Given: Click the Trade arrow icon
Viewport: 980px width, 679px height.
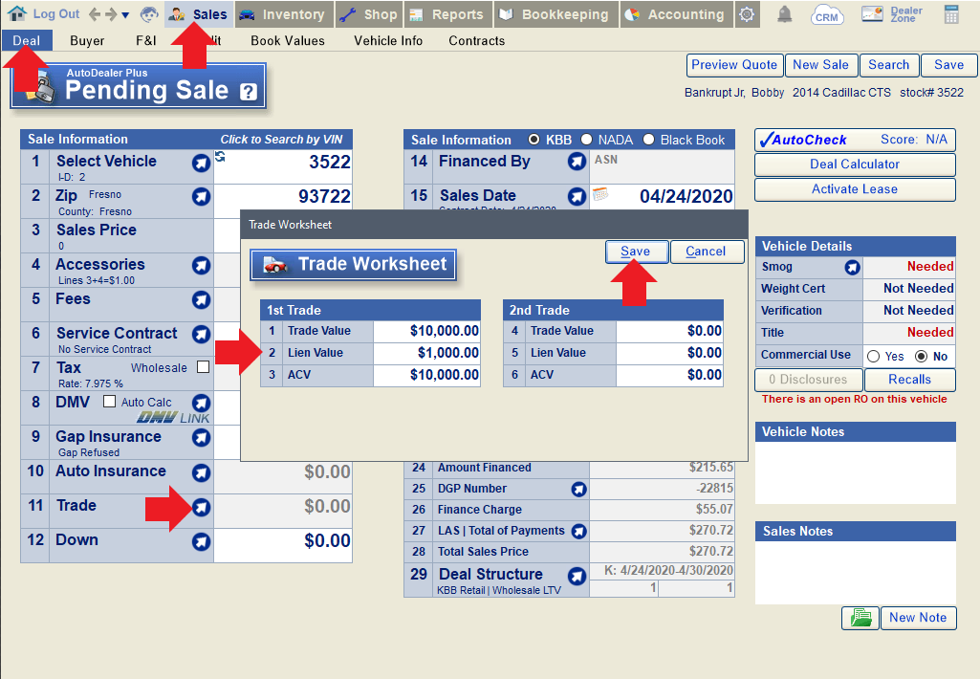Looking at the screenshot, I should coord(201,507).
